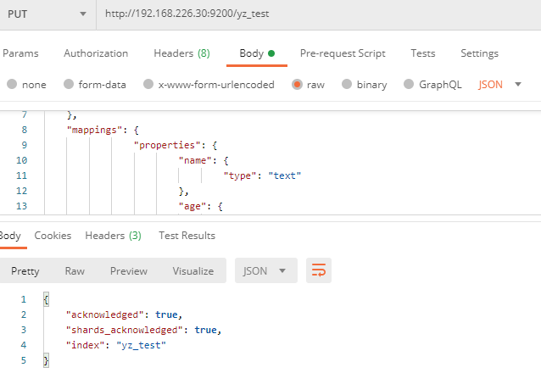Viewport: 541px width, 373px height.
Task: Open the PUT method dropdown
Action: coord(46,14)
